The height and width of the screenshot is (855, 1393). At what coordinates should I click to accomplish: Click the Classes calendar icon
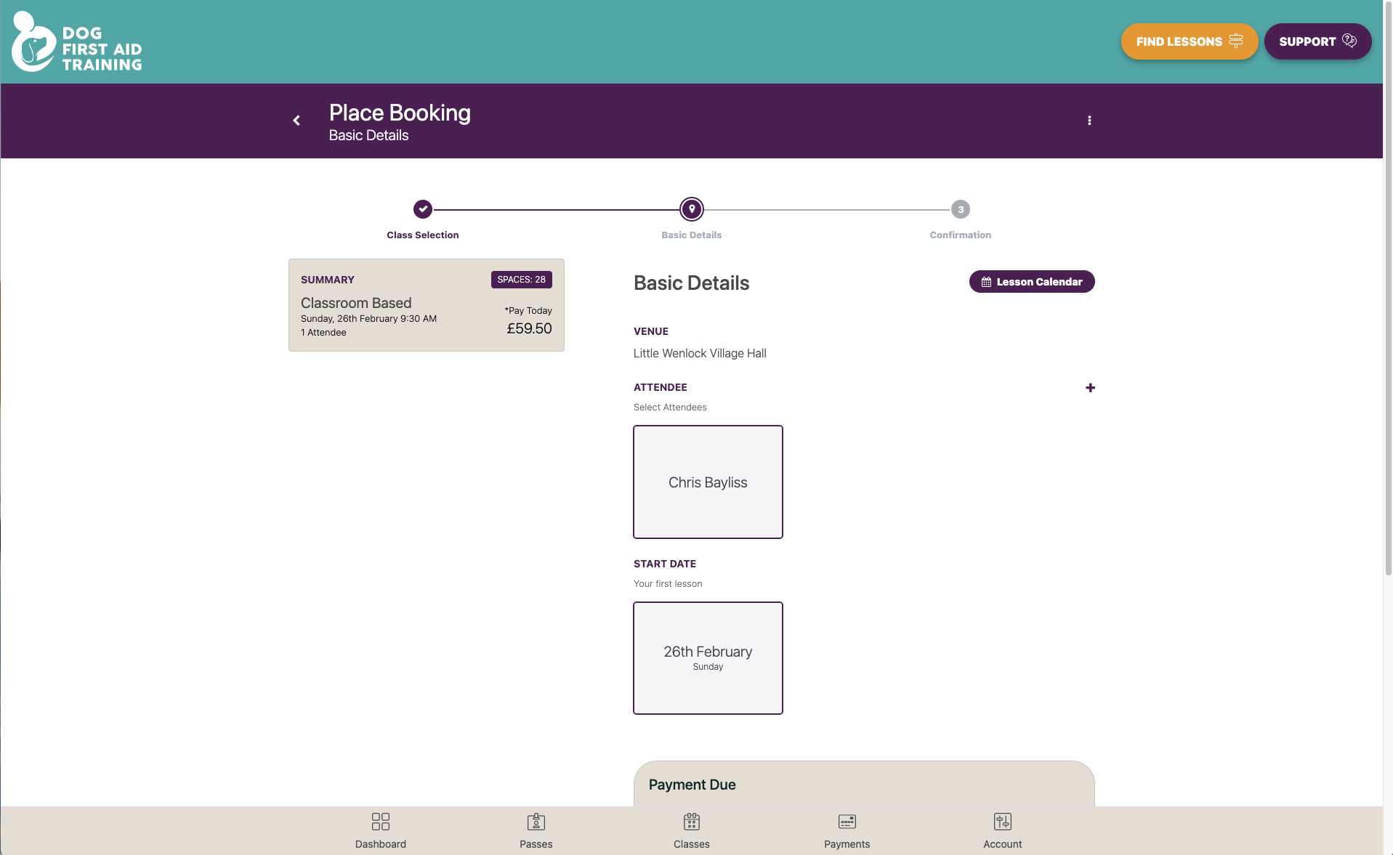pos(692,822)
